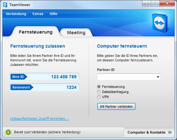Screen dimensions: 177x140
Task: Close the TeamViewer window
Action: [167, 4]
